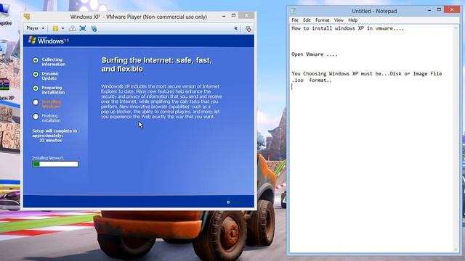Click the Collecting information step indicator
The height and width of the screenshot is (261, 465).
coord(36,60)
